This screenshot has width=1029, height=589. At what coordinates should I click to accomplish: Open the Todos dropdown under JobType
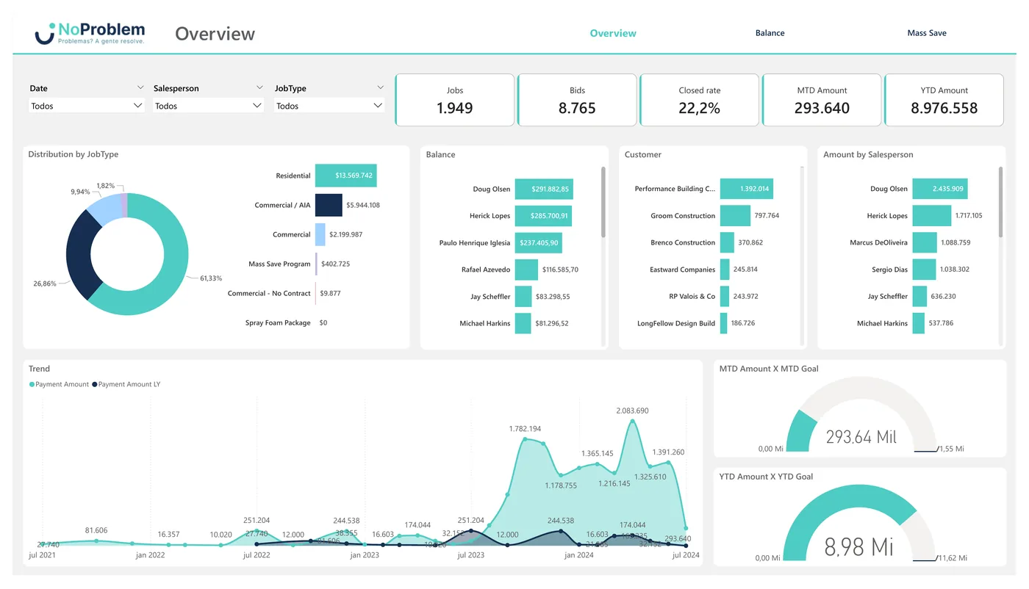[329, 106]
